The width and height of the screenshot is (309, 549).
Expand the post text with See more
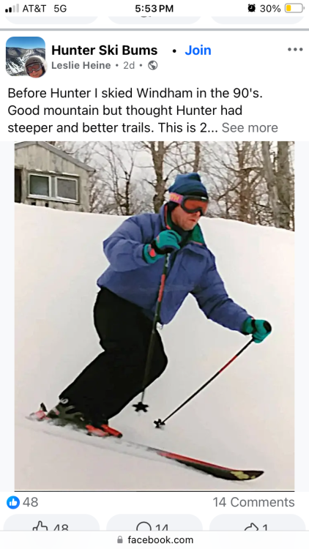250,128
